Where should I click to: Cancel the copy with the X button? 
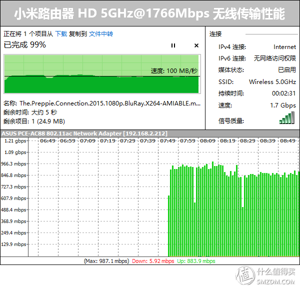point(196,45)
